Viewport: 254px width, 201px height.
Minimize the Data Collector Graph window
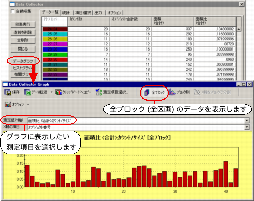click(238, 84)
